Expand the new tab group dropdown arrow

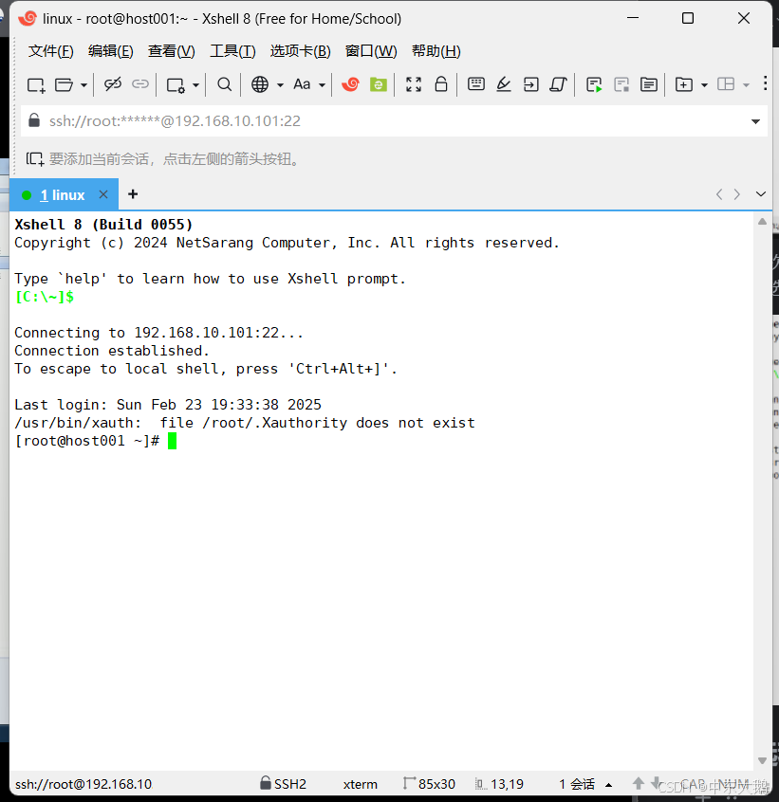pos(704,85)
